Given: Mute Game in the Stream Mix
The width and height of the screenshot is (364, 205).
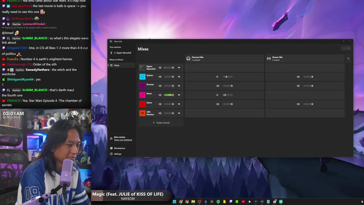Looking at the screenshot, I should tap(298, 104).
